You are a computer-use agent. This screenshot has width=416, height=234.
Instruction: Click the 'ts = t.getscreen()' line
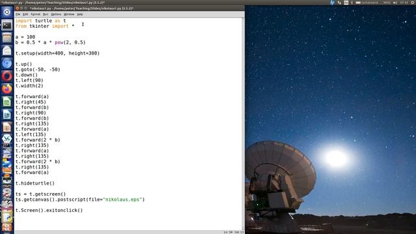(x=40, y=194)
